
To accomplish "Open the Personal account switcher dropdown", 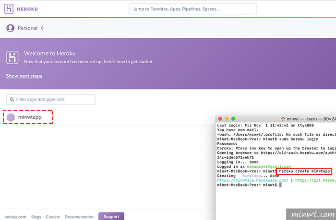I will [x=31, y=28].
